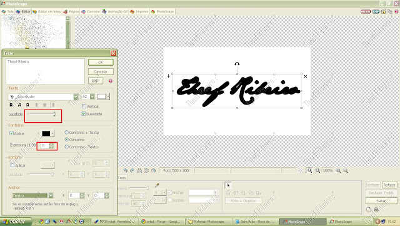Image resolution: width=400 pixels, height=226 pixels.
Task: Switch to the Animação Gif tab
Action: (115, 12)
